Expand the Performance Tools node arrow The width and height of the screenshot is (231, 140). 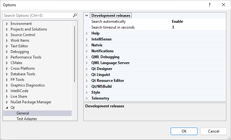7,57
